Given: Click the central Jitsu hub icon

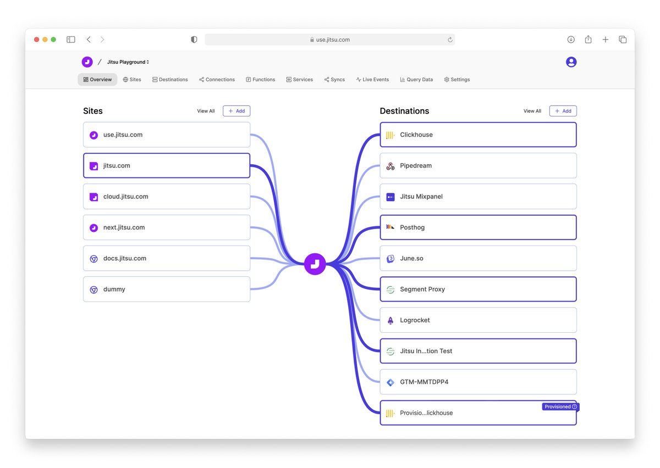Looking at the screenshot, I should coord(315,264).
